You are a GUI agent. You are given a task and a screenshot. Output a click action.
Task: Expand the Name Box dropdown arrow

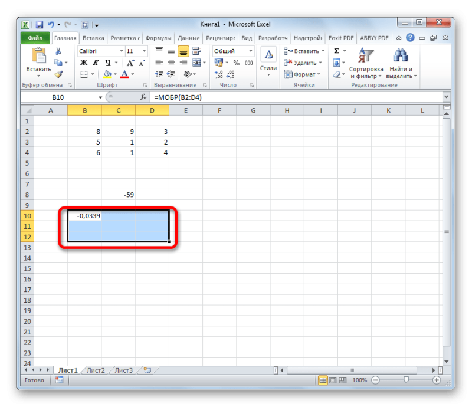point(100,97)
